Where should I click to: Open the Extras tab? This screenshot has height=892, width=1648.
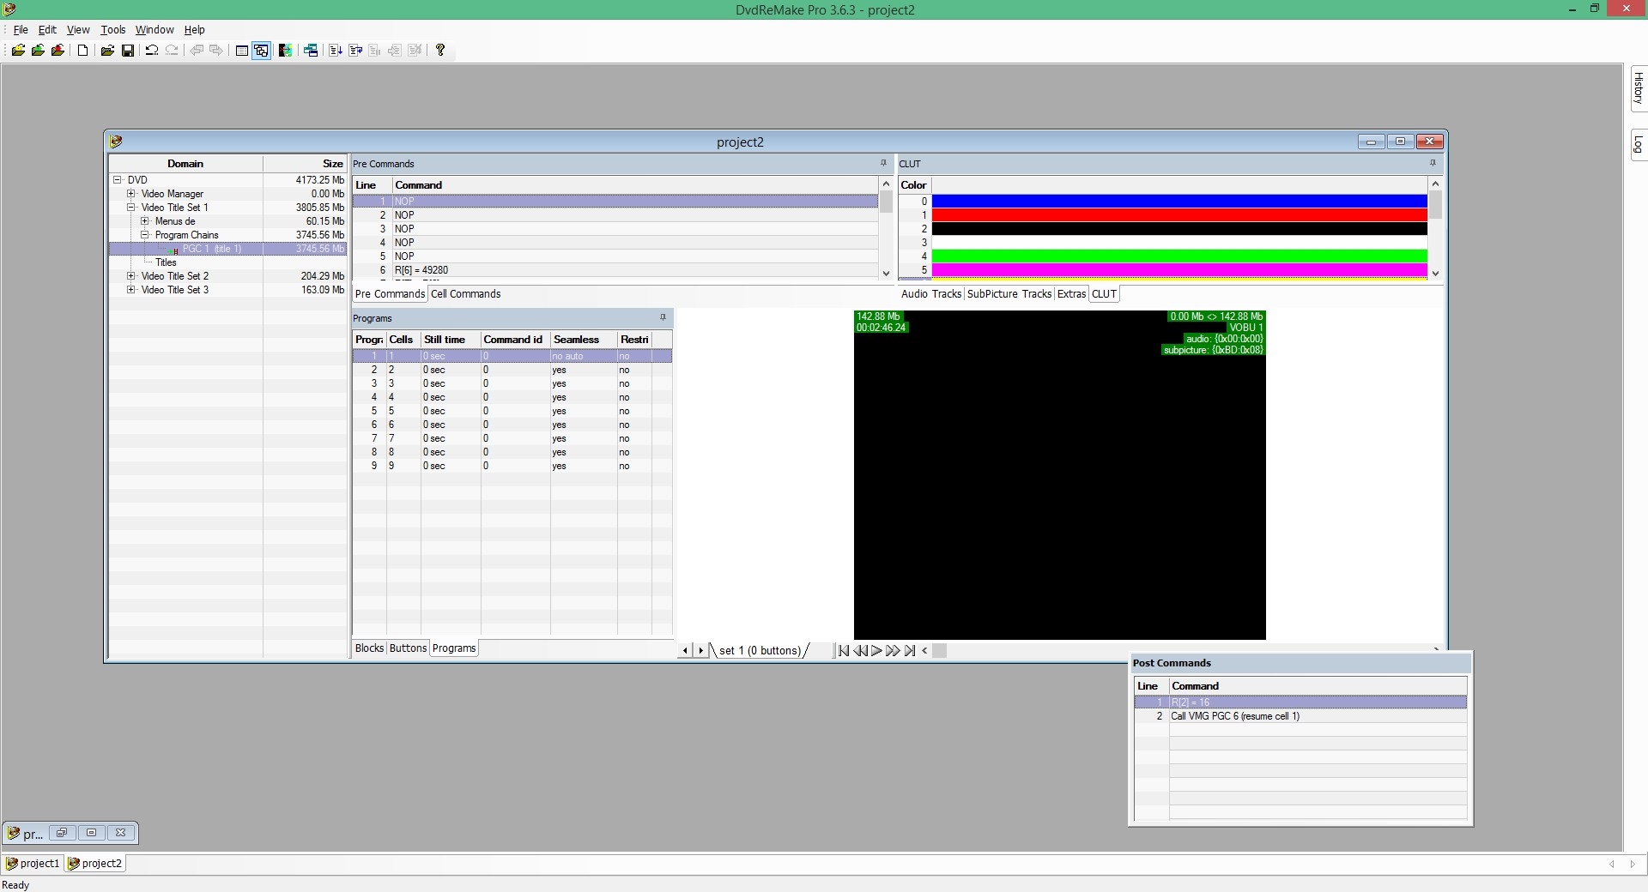pyautogui.click(x=1071, y=294)
